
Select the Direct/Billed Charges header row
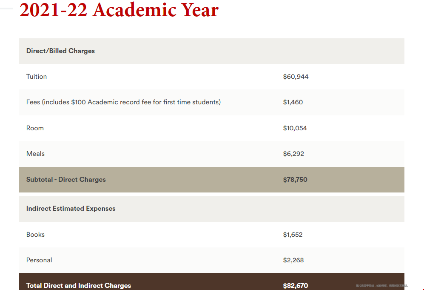coord(212,51)
